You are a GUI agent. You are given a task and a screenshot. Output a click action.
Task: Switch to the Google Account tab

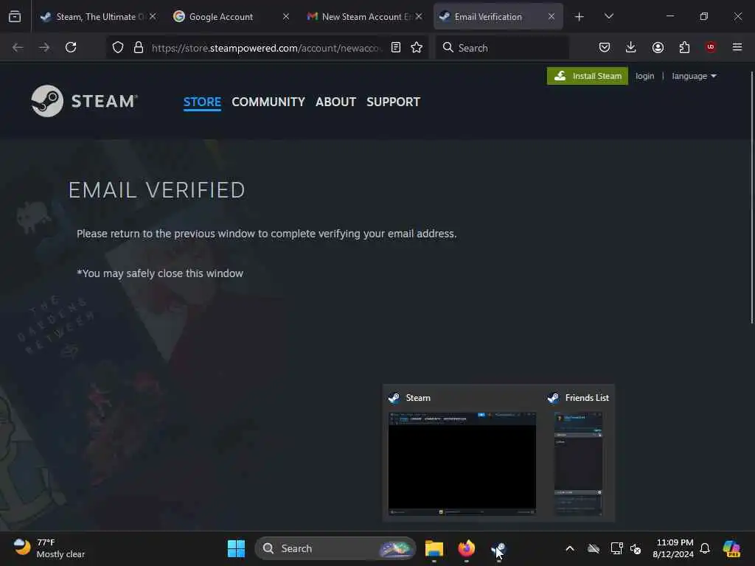[x=231, y=16]
